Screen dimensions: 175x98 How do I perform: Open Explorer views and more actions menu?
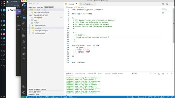click(x=60, y=4)
